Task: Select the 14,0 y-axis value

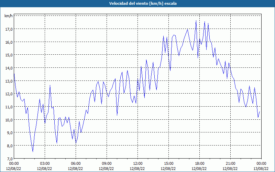Action: click(x=9, y=68)
